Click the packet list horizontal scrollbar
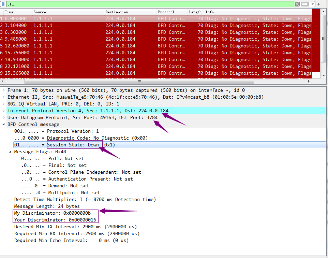The height and width of the screenshot is (258, 328). [139, 82]
